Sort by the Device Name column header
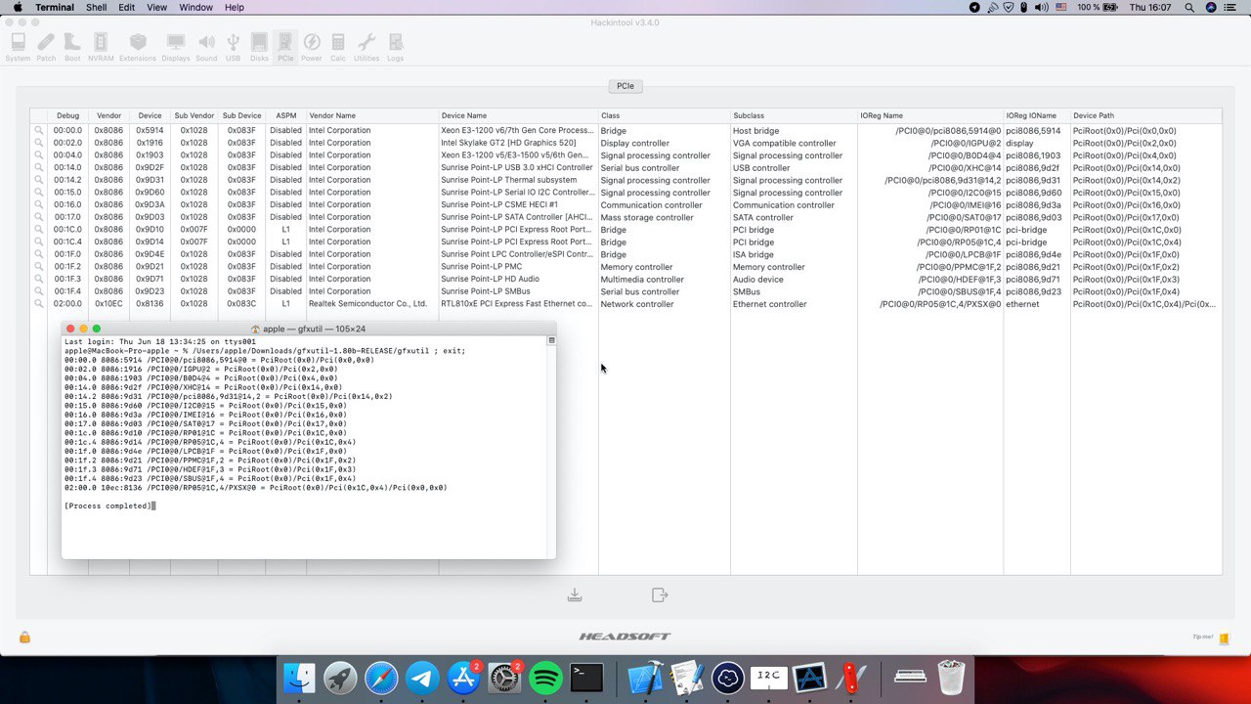This screenshot has height=704, width=1251. pyautogui.click(x=518, y=115)
